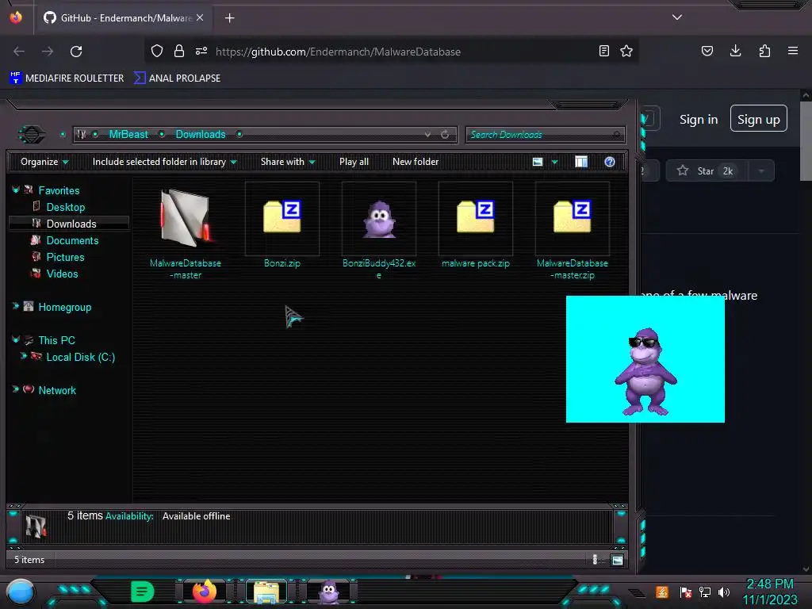Select Documents in the navigation pane
The image size is (812, 609).
point(72,241)
